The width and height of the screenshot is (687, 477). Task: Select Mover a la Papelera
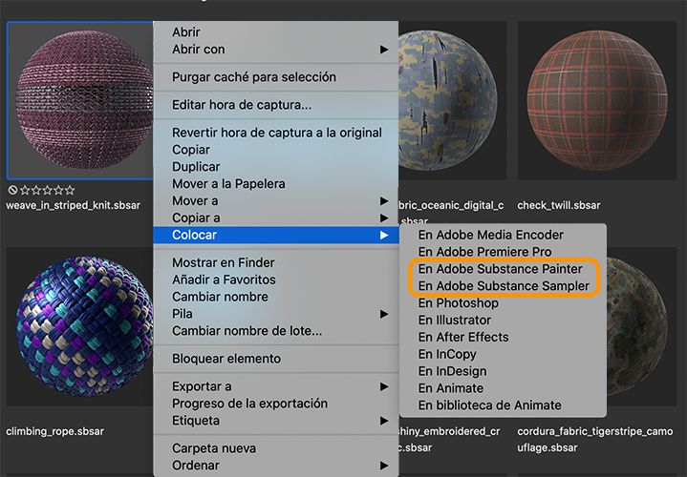pyautogui.click(x=275, y=184)
